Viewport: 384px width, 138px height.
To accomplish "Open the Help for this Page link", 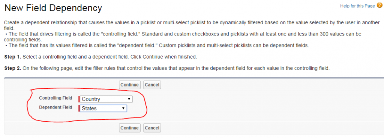I will (x=357, y=6).
